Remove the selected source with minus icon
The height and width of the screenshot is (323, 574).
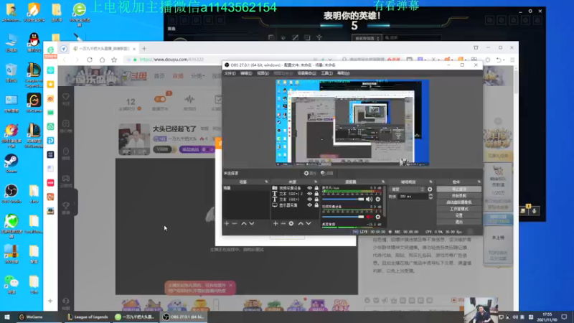[x=283, y=223]
